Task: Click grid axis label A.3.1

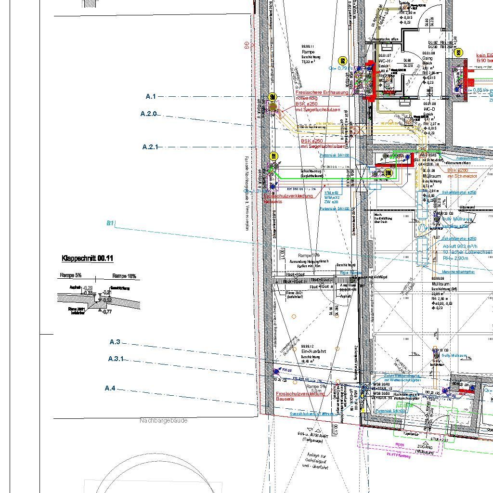Action: click(x=116, y=359)
